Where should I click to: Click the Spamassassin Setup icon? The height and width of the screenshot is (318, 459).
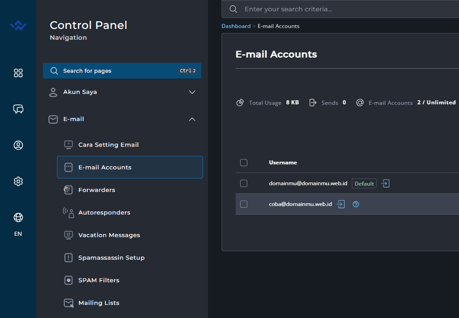tap(68, 257)
